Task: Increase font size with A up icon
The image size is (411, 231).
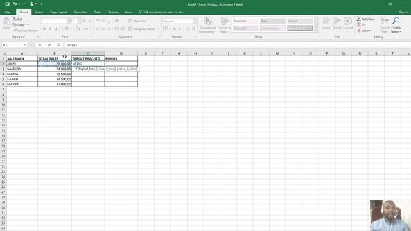Action: [84, 21]
